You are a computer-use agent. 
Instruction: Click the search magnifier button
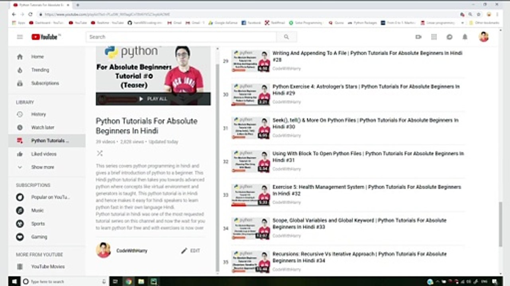[286, 37]
